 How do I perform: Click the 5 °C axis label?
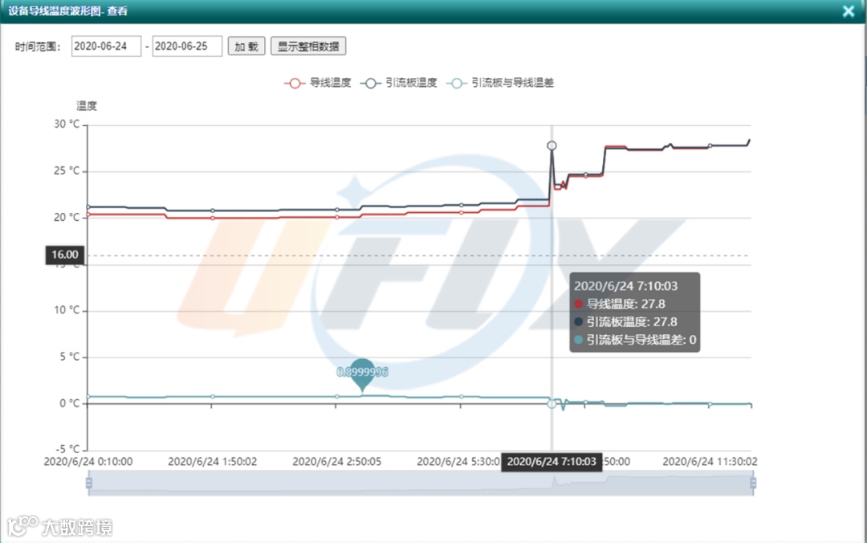pos(70,357)
